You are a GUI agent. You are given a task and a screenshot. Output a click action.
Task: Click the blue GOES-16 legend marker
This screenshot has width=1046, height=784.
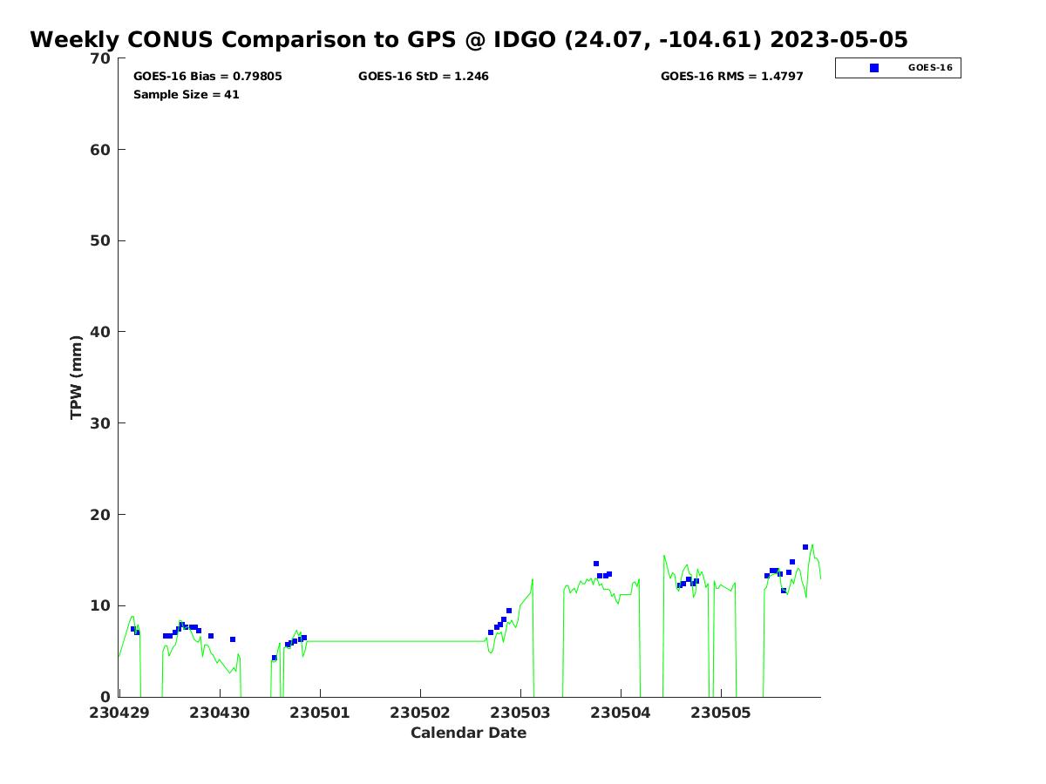[874, 68]
